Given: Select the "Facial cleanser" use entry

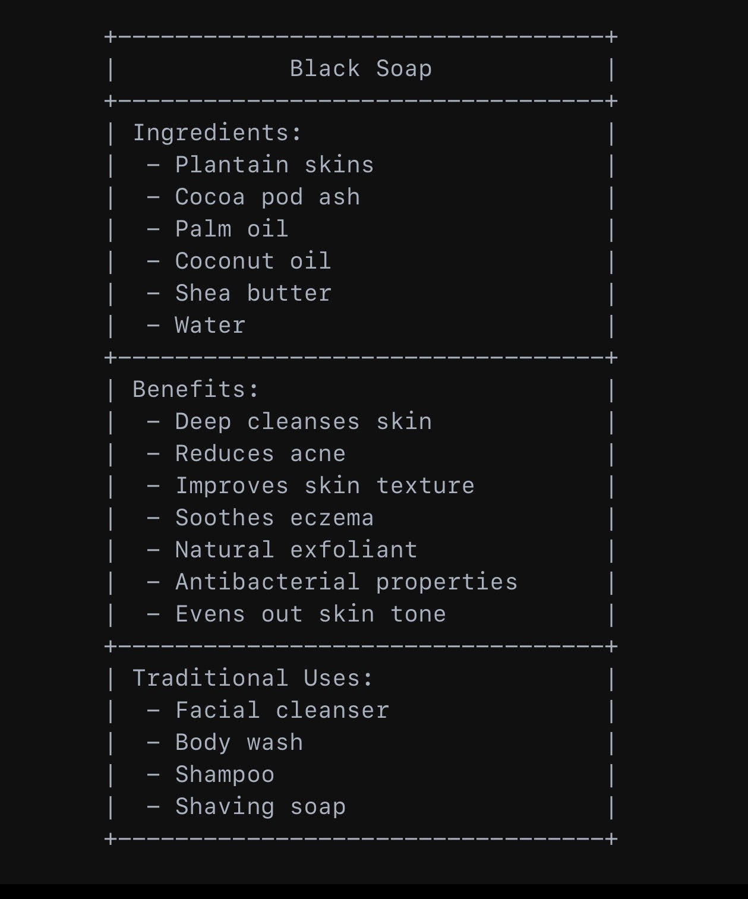Looking at the screenshot, I should (x=282, y=710).
